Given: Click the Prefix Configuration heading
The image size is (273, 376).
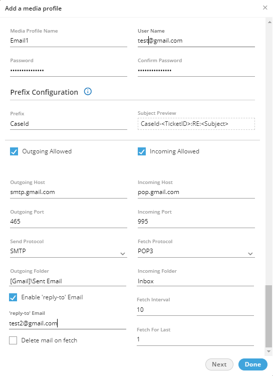Looking at the screenshot, I should (x=44, y=92).
